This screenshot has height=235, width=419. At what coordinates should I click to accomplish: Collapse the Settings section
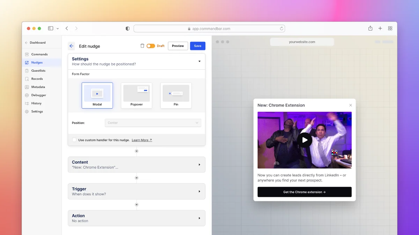(199, 61)
